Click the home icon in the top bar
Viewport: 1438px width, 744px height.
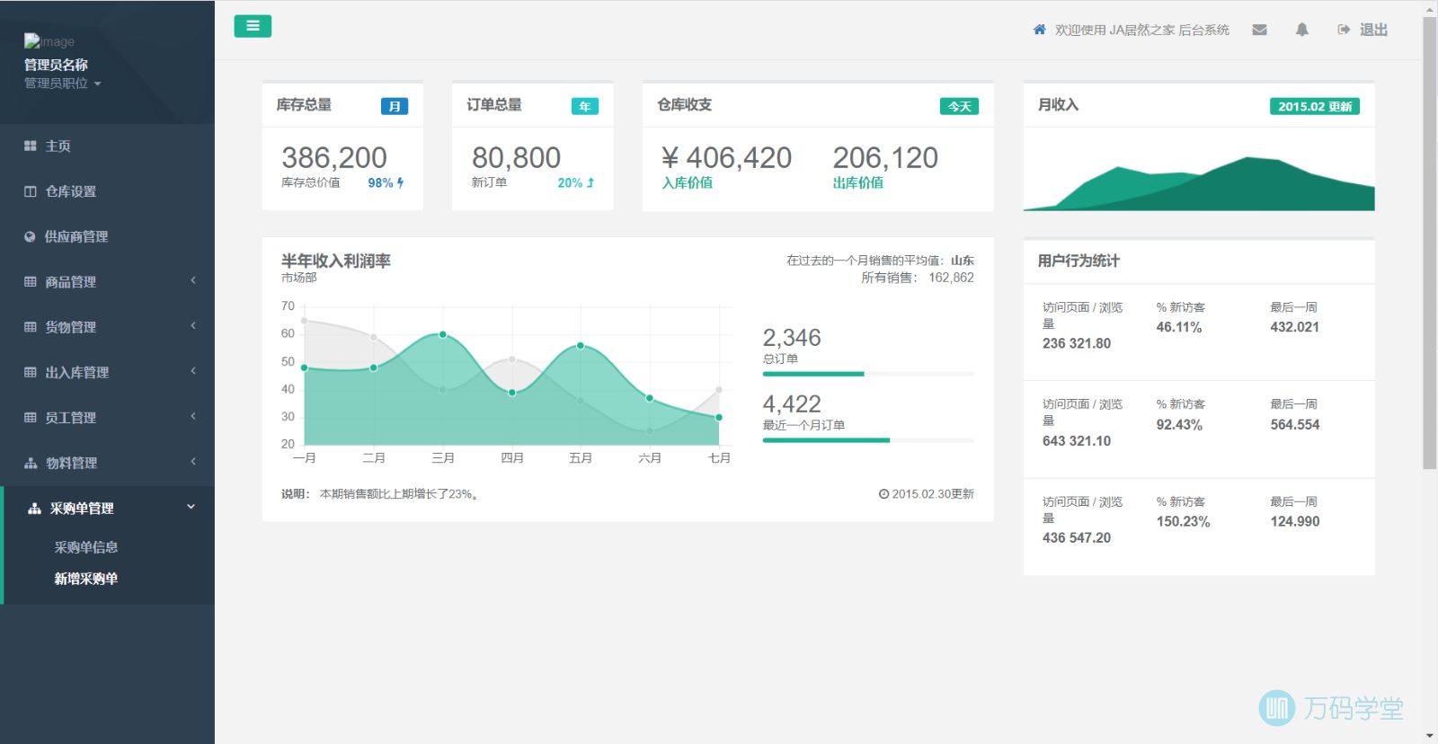pyautogui.click(x=1039, y=30)
